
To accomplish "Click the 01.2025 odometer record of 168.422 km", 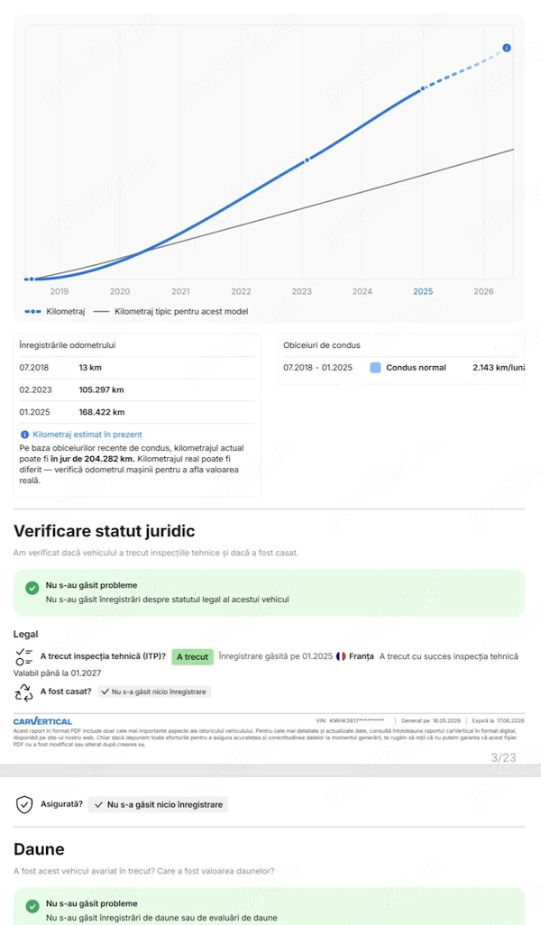I will [x=137, y=412].
